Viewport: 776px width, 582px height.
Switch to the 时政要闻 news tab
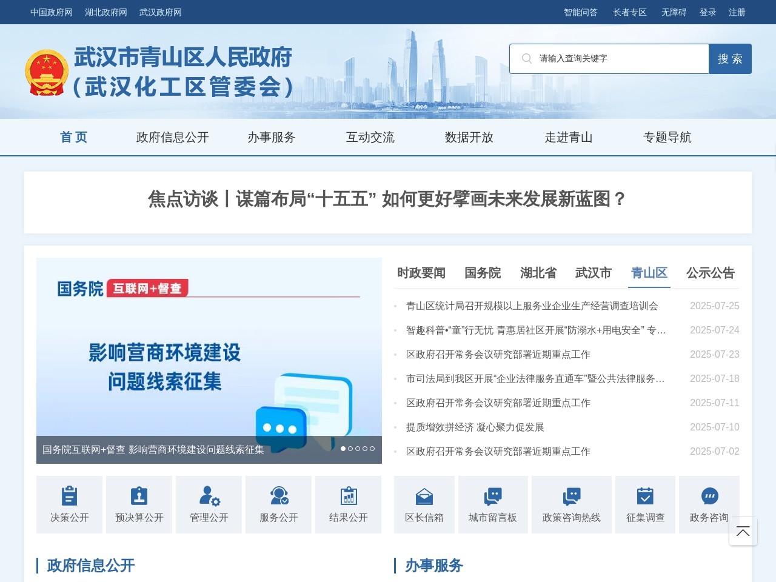pyautogui.click(x=421, y=273)
